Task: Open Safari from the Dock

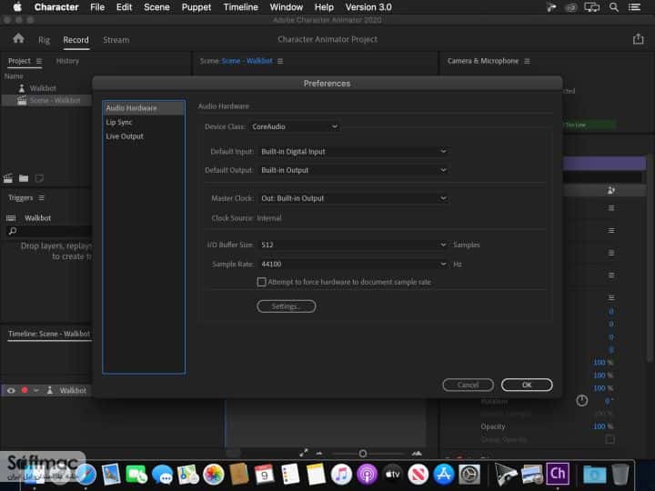Action: click(86, 475)
